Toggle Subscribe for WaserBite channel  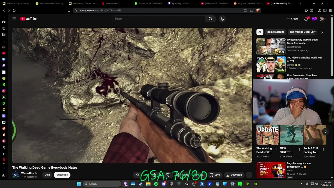point(62,175)
